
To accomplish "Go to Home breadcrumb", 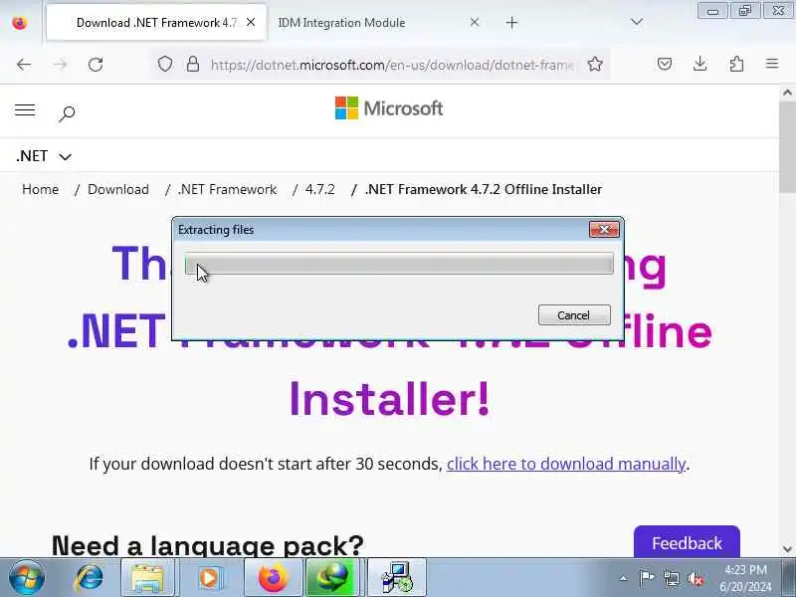I will coord(40,189).
